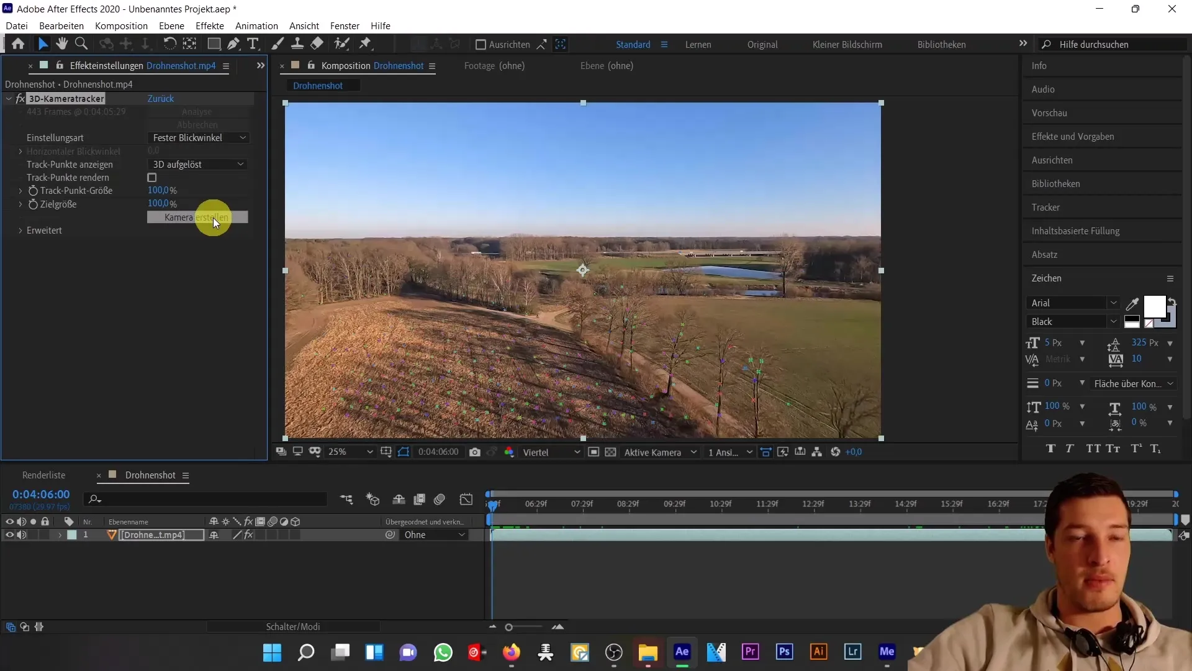Image resolution: width=1192 pixels, height=671 pixels.
Task: Select the Brush tool
Action: pos(278,44)
